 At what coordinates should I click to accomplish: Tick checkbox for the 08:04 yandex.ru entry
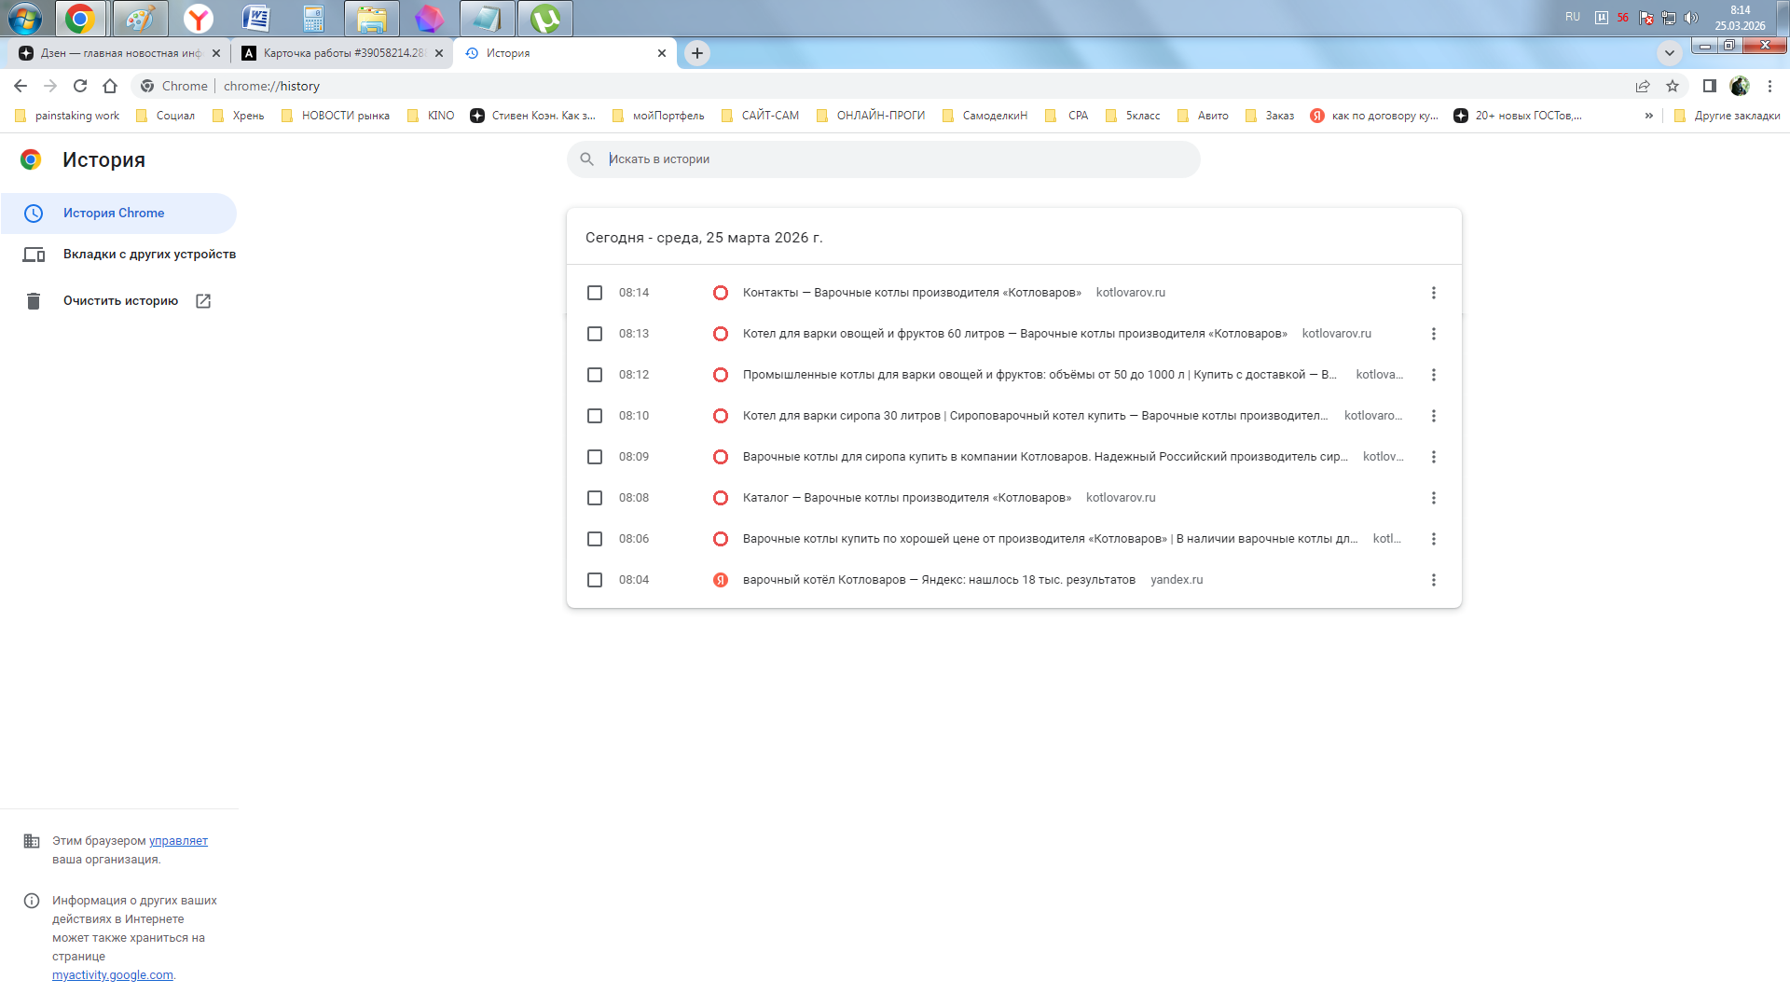[x=595, y=580]
